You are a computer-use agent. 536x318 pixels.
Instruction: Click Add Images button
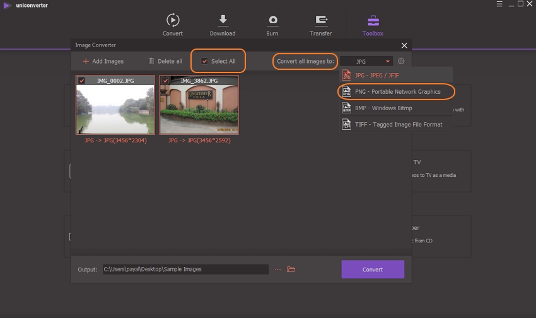(103, 61)
